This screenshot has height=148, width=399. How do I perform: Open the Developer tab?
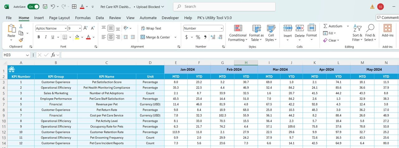click(170, 18)
